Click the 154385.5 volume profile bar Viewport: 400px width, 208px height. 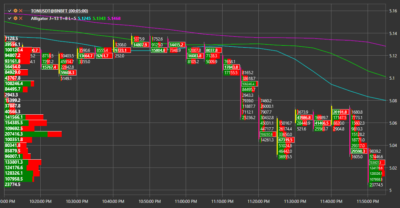click(26, 123)
